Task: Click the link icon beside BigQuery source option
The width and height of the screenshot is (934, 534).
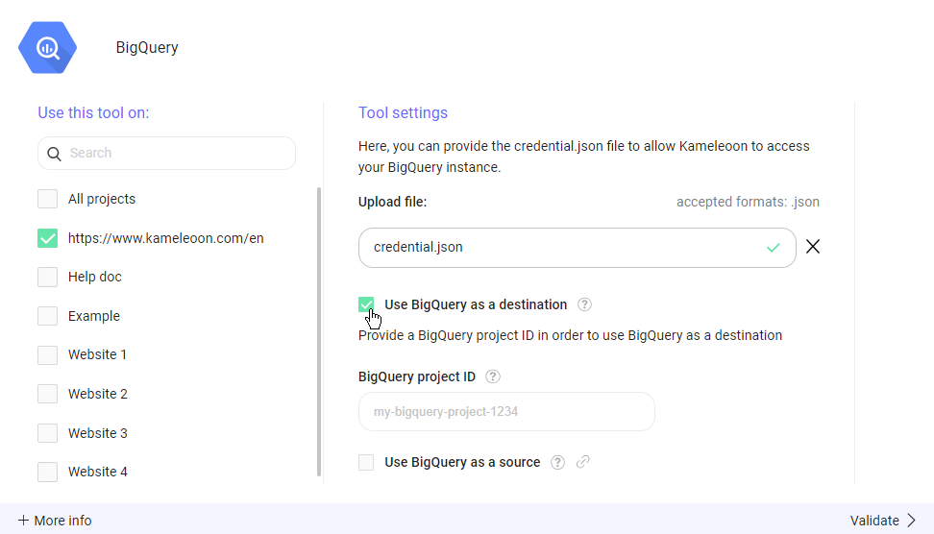Action: click(582, 462)
